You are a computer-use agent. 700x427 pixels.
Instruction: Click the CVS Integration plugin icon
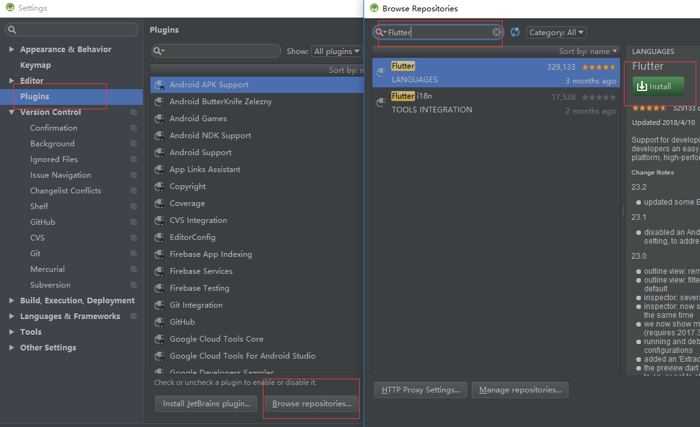[159, 220]
